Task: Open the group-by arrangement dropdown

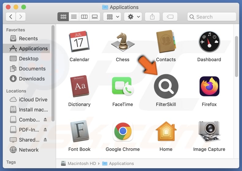Action: pyautogui.click(x=112, y=17)
